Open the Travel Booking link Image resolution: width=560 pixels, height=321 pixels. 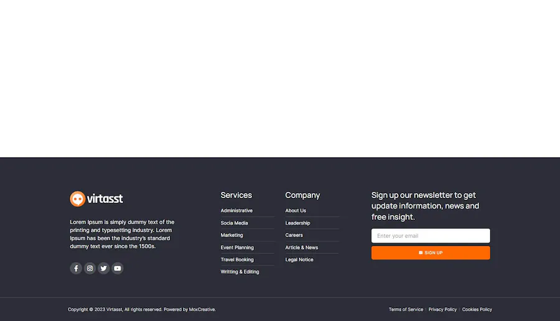coord(237,260)
